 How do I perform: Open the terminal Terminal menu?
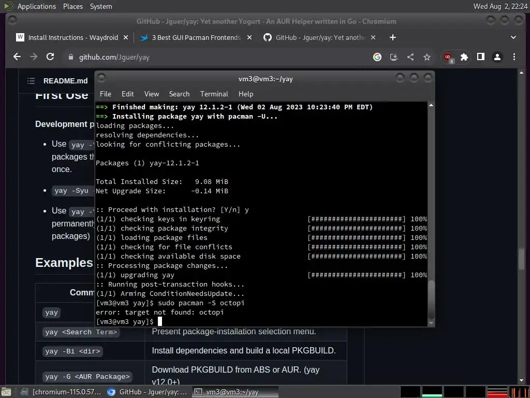coord(214,94)
